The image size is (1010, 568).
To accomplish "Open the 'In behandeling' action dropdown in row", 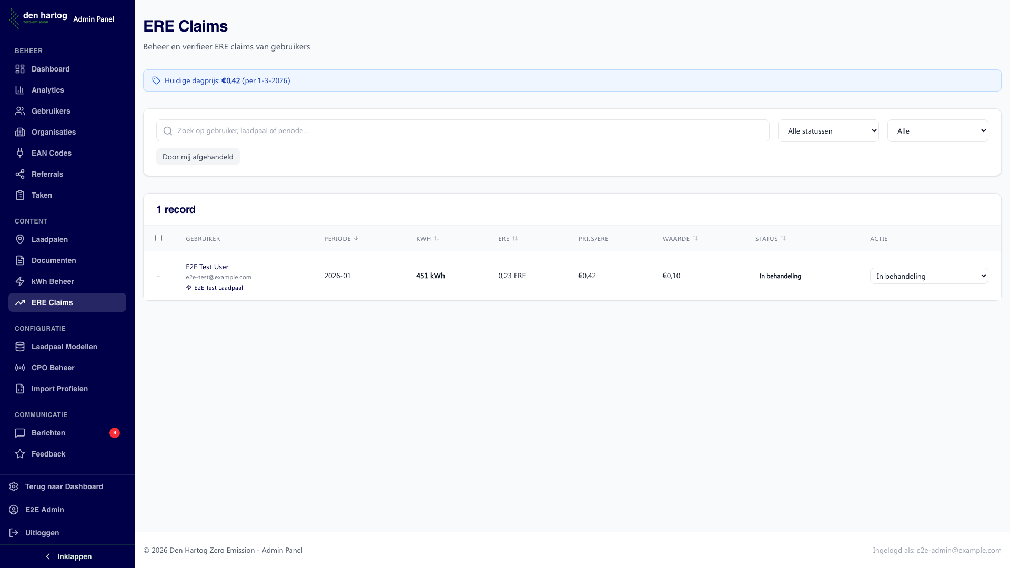I will pyautogui.click(x=928, y=276).
